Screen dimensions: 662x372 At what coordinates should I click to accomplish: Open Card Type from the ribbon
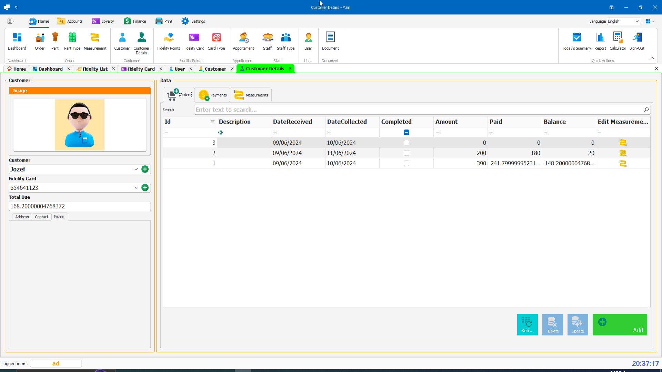pyautogui.click(x=216, y=41)
